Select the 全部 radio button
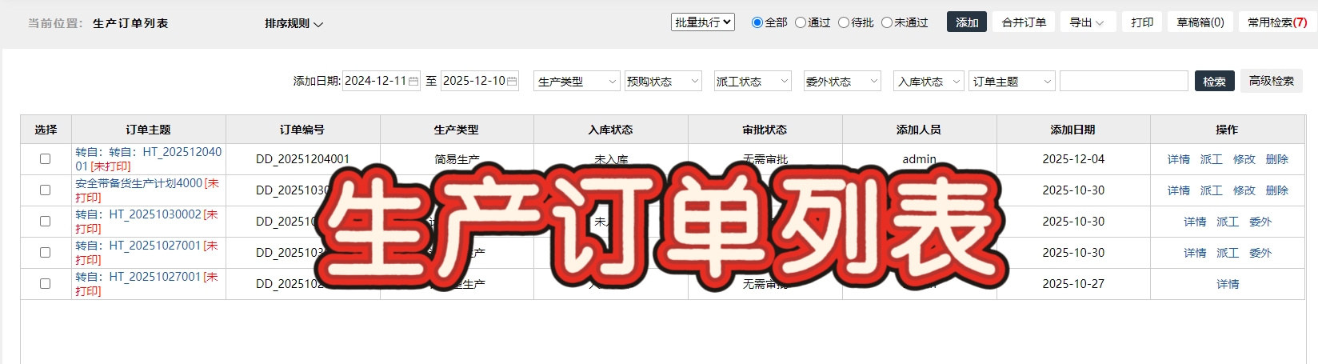 [757, 22]
